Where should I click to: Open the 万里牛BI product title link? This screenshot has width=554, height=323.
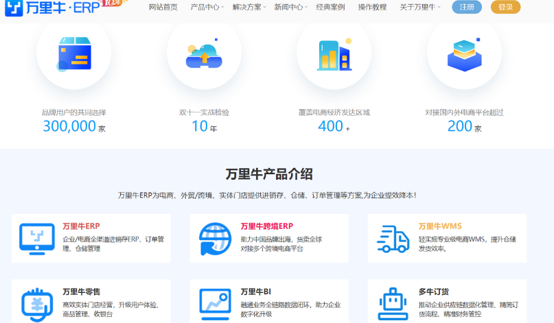256,291
